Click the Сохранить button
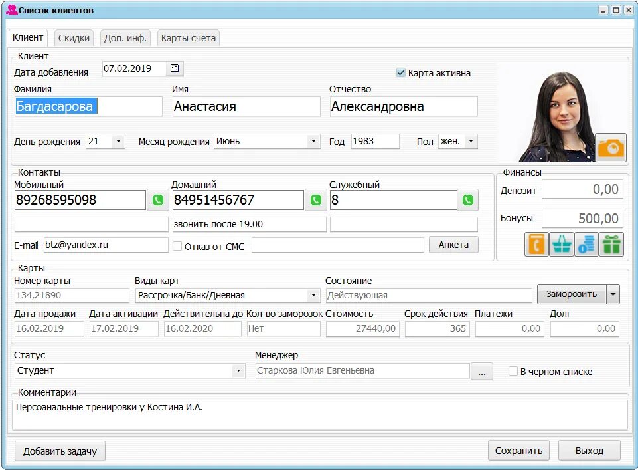The width and height of the screenshot is (638, 470). [x=518, y=451]
